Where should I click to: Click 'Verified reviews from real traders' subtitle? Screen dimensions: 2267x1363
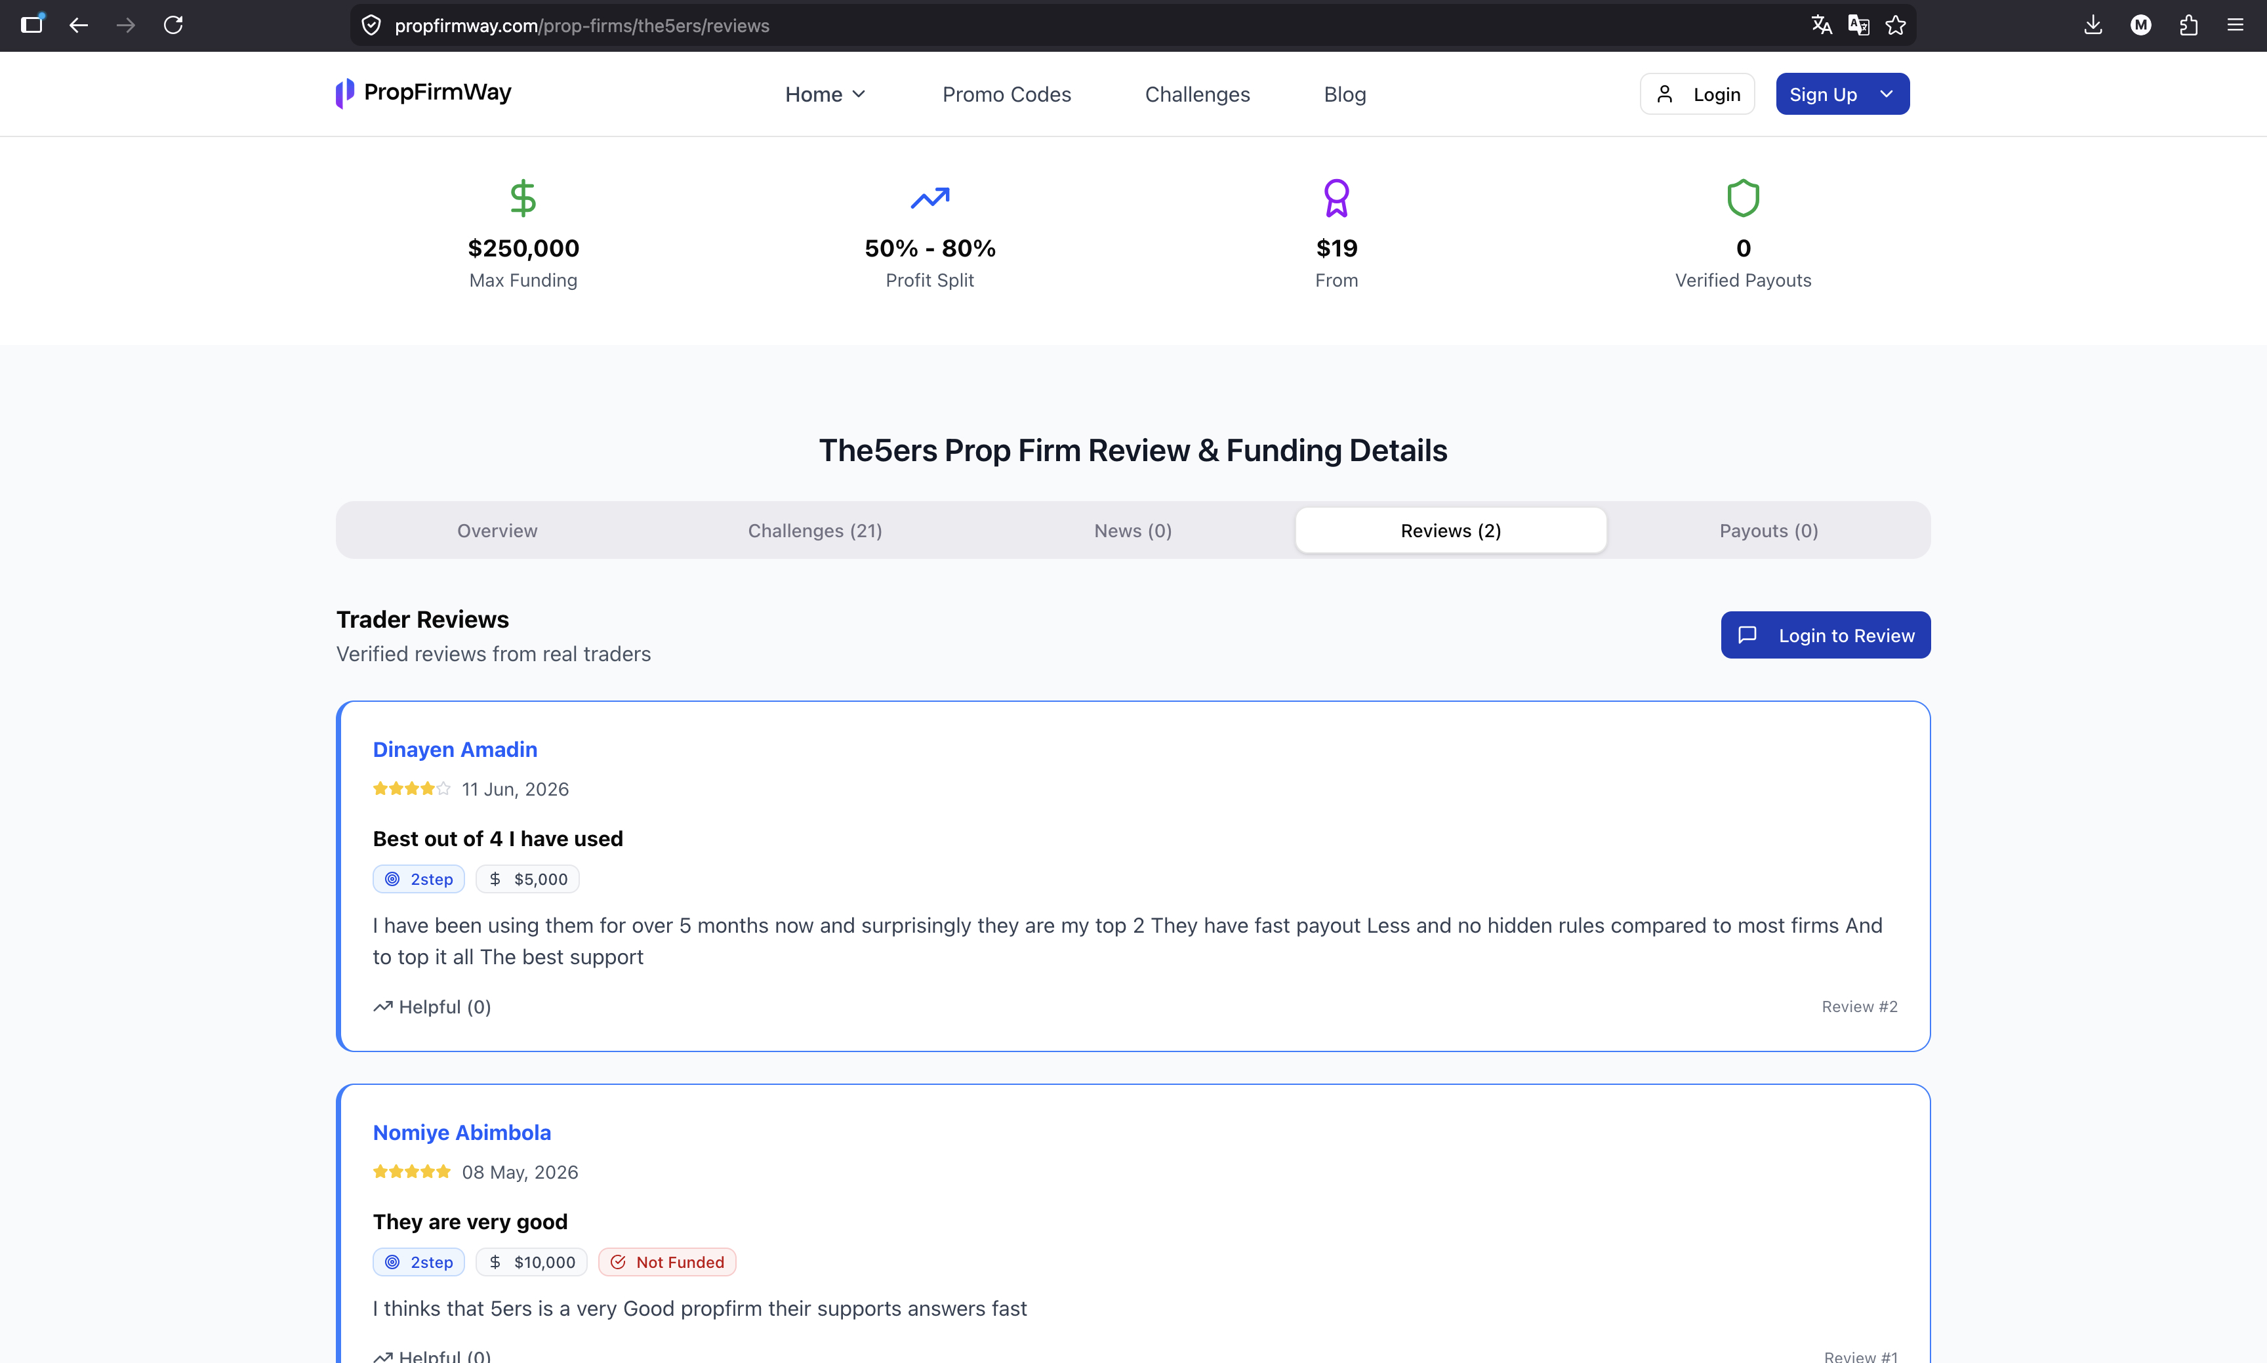click(x=493, y=653)
